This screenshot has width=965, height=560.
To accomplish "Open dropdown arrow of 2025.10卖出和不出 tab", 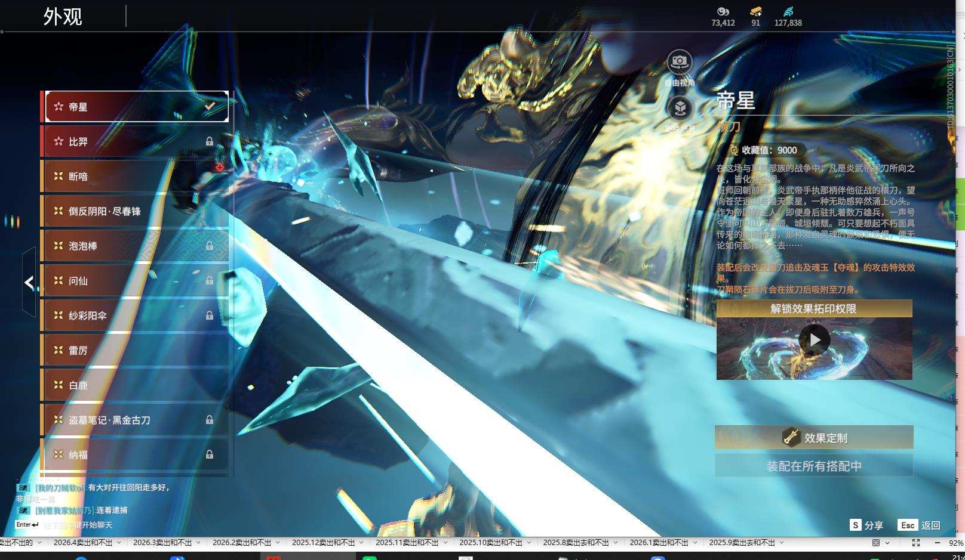I will (528, 543).
